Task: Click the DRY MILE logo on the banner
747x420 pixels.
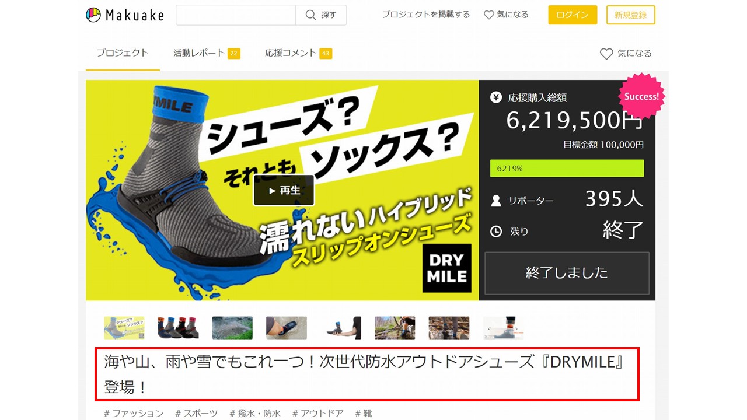Action: click(x=446, y=268)
